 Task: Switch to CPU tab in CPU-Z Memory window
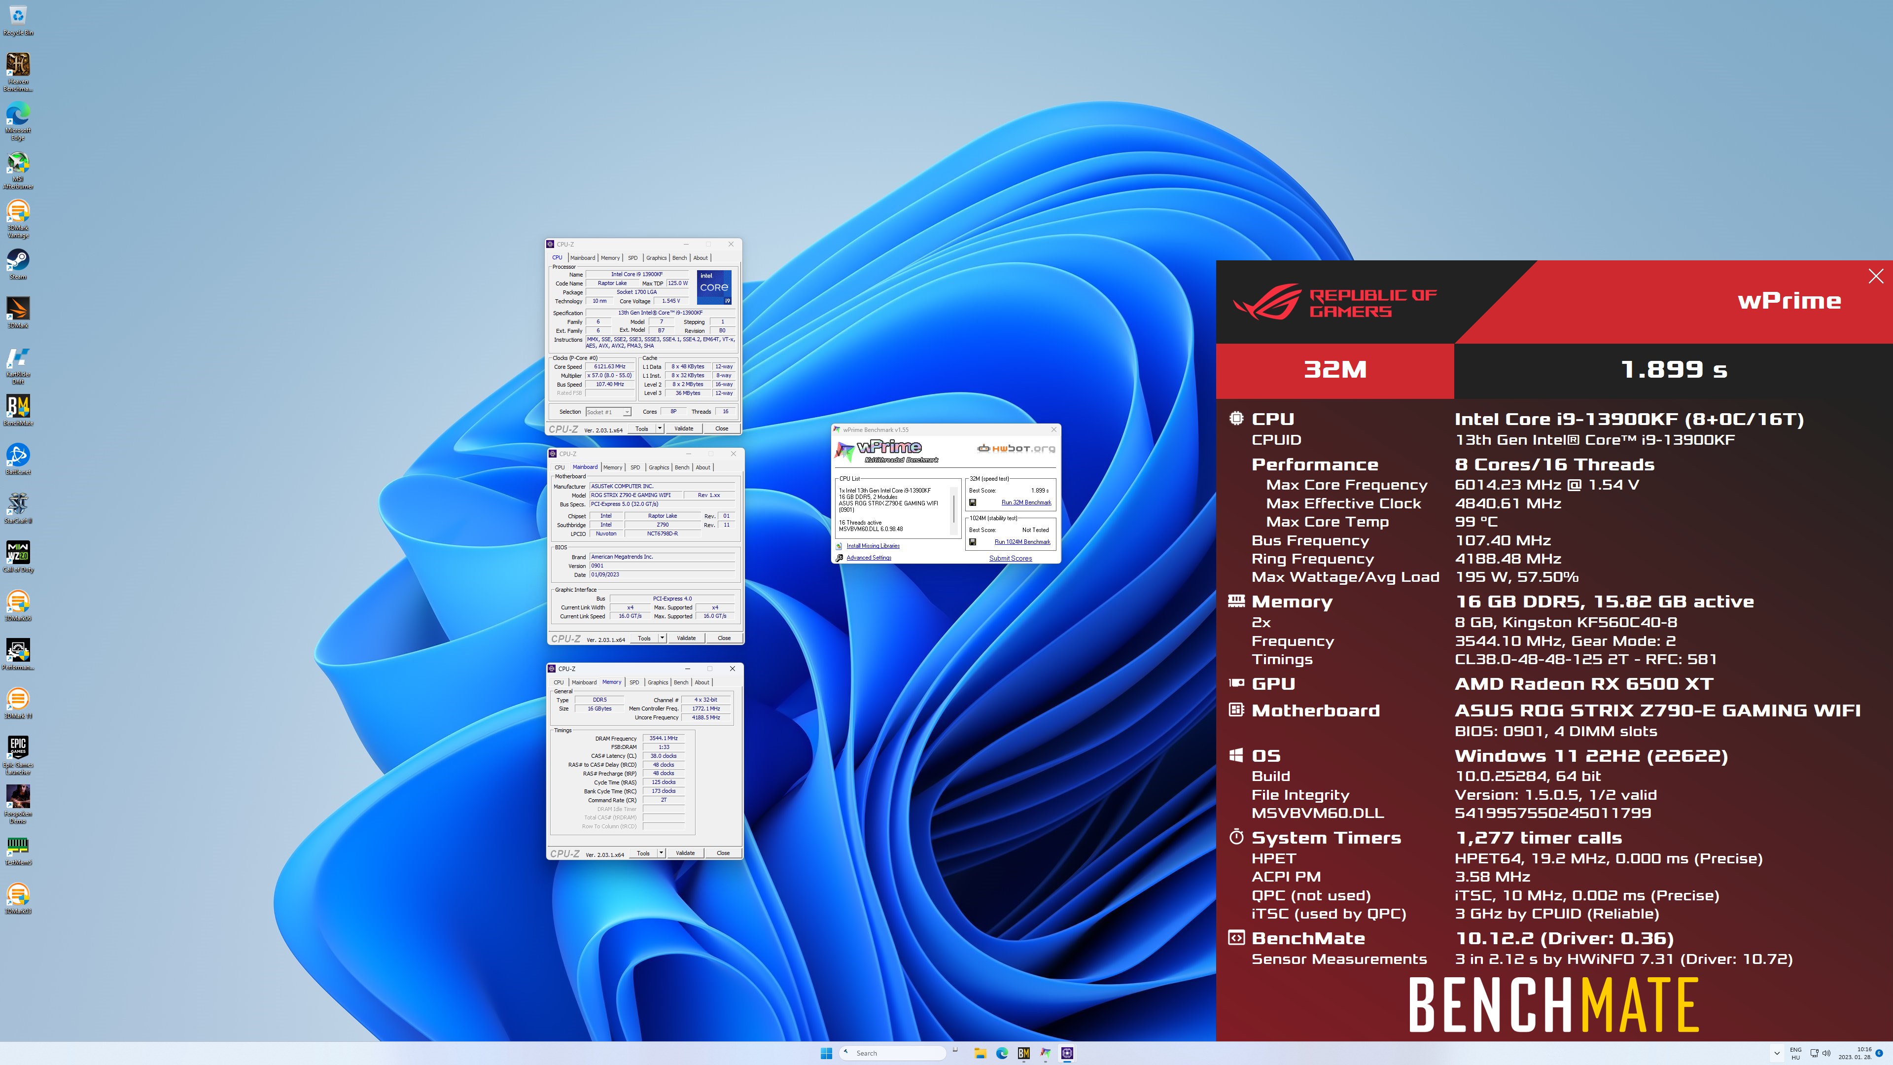[559, 682]
